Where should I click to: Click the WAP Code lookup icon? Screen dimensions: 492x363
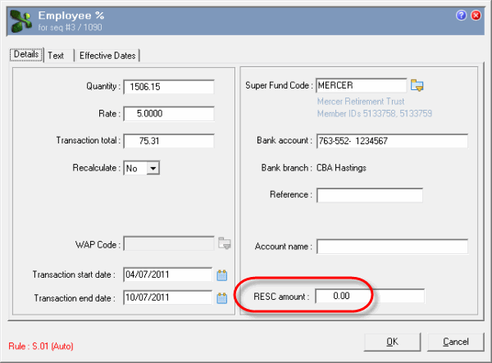point(225,243)
